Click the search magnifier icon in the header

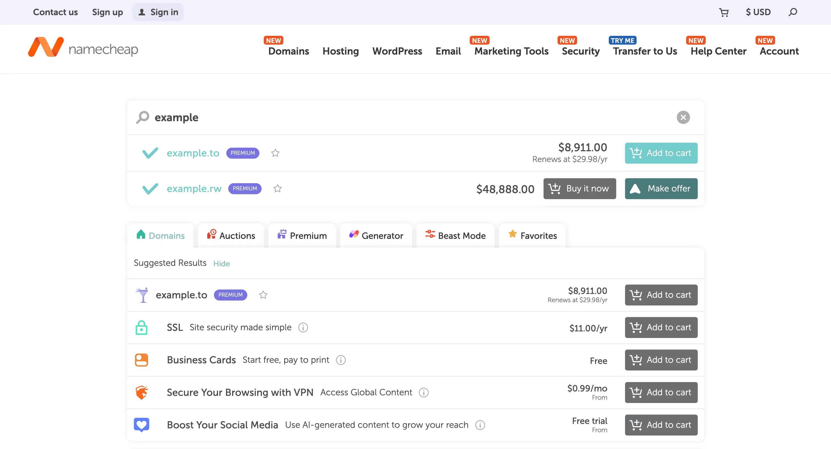click(x=793, y=12)
